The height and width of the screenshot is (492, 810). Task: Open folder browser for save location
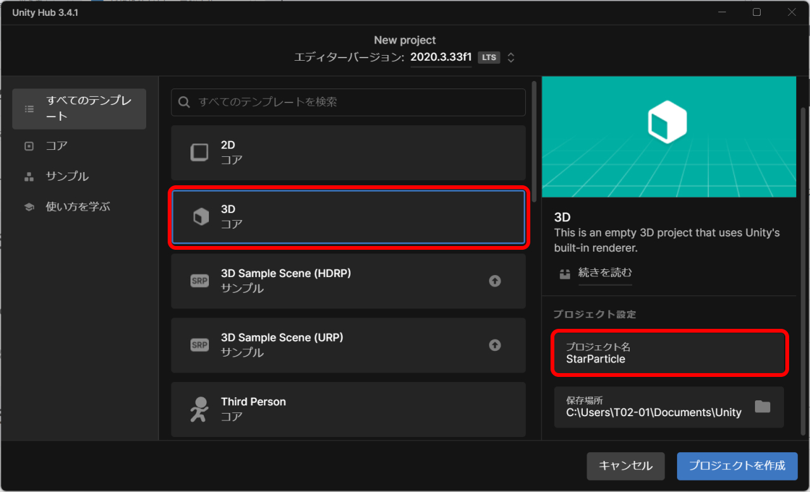pyautogui.click(x=763, y=406)
